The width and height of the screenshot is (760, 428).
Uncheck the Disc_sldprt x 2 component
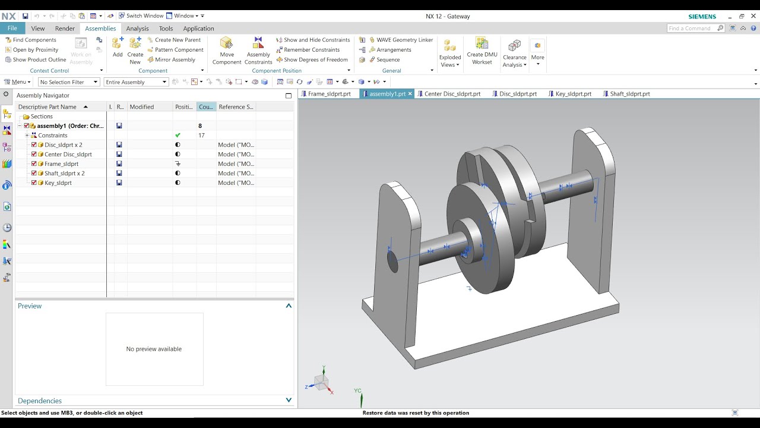pyautogui.click(x=34, y=145)
